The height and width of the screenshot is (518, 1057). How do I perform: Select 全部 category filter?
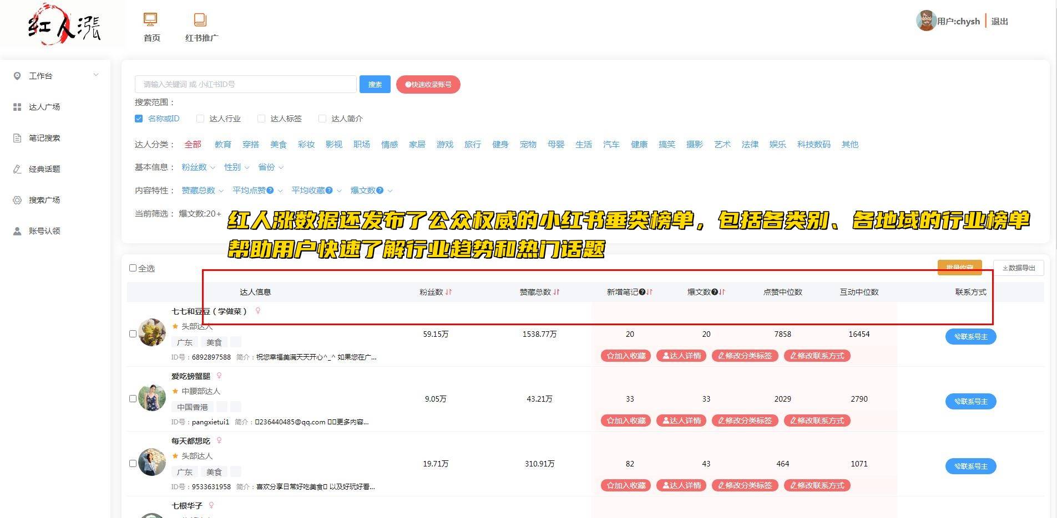(x=193, y=145)
